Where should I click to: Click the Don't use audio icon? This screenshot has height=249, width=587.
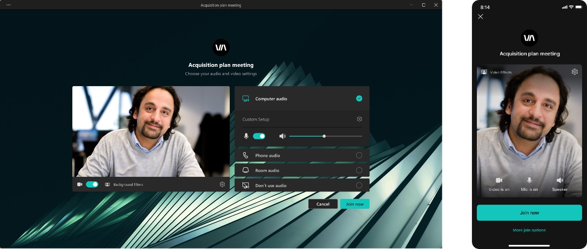click(x=246, y=185)
